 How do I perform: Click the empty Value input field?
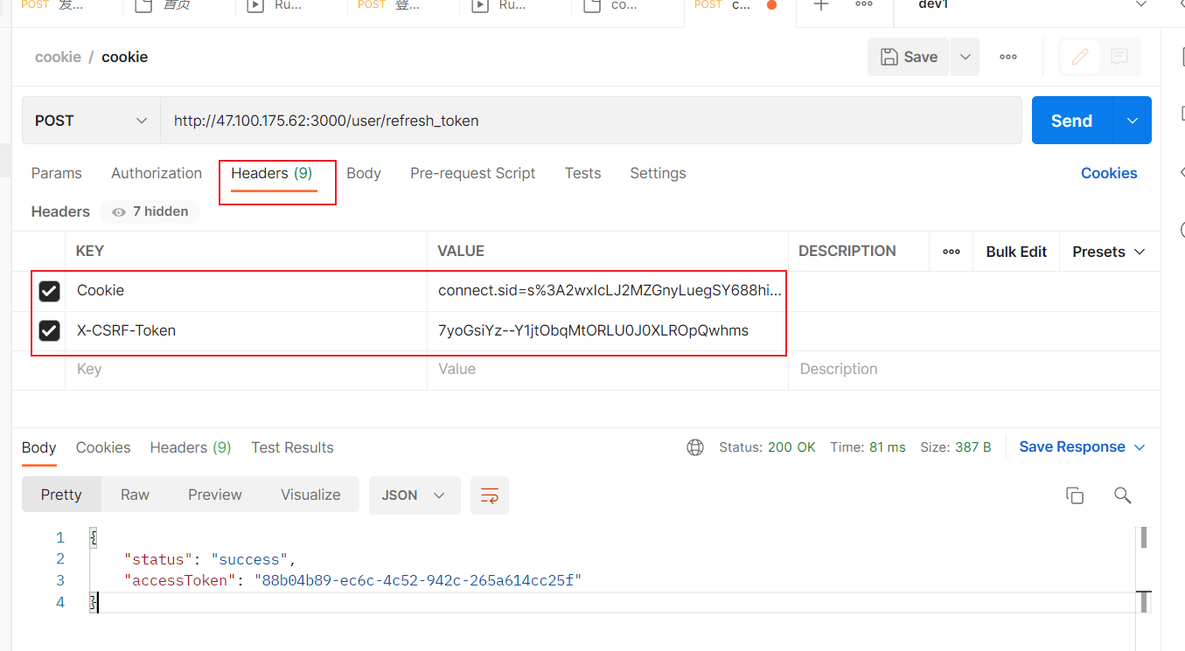tap(608, 370)
